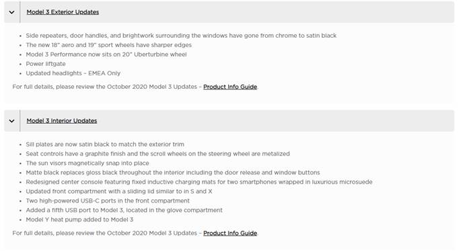Open Product Info Guide link under exterior updates

[230, 87]
